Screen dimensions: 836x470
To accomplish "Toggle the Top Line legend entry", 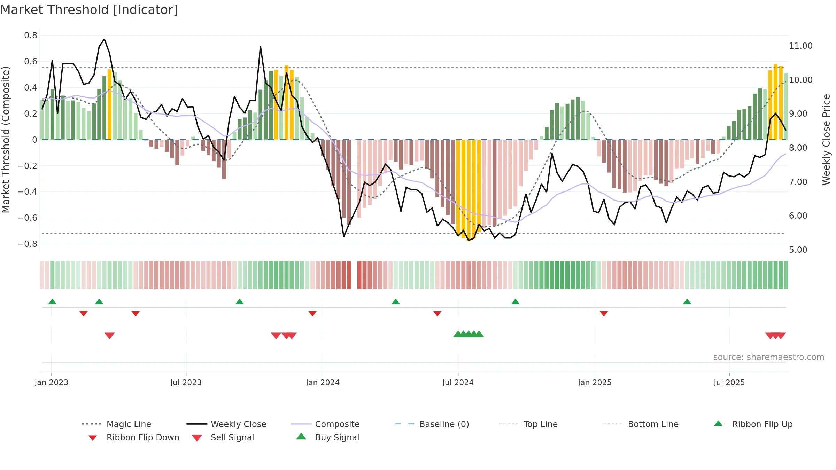I will pos(528,424).
